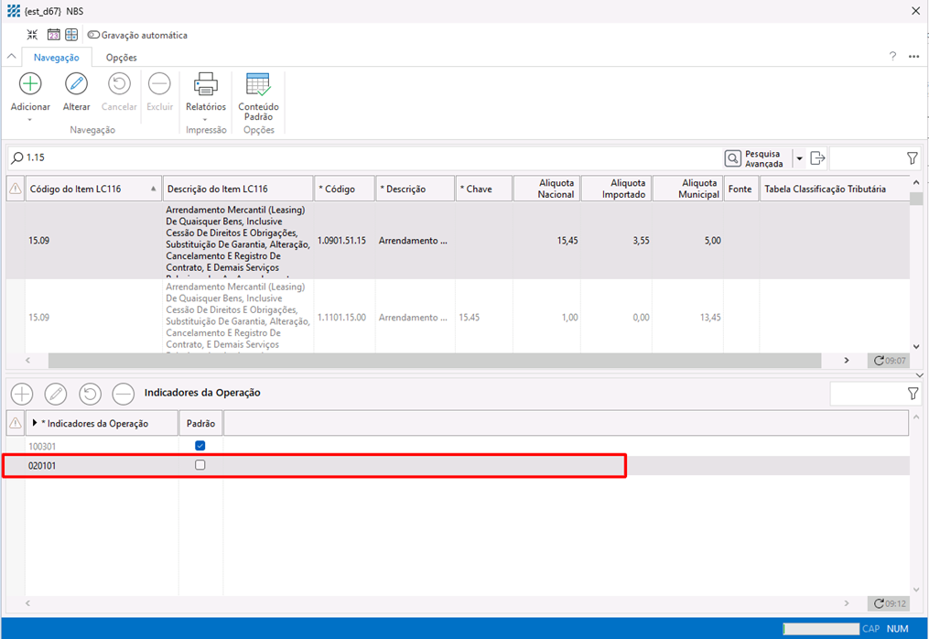Edit the selected Indicadores da Operação record
Image resolution: width=929 pixels, height=639 pixels.
click(56, 394)
